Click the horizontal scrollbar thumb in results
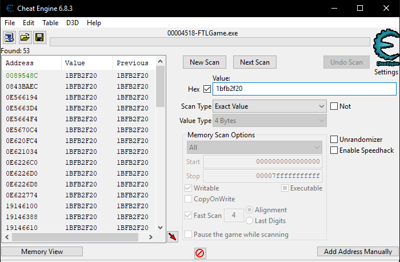400x262 pixels. [75, 237]
